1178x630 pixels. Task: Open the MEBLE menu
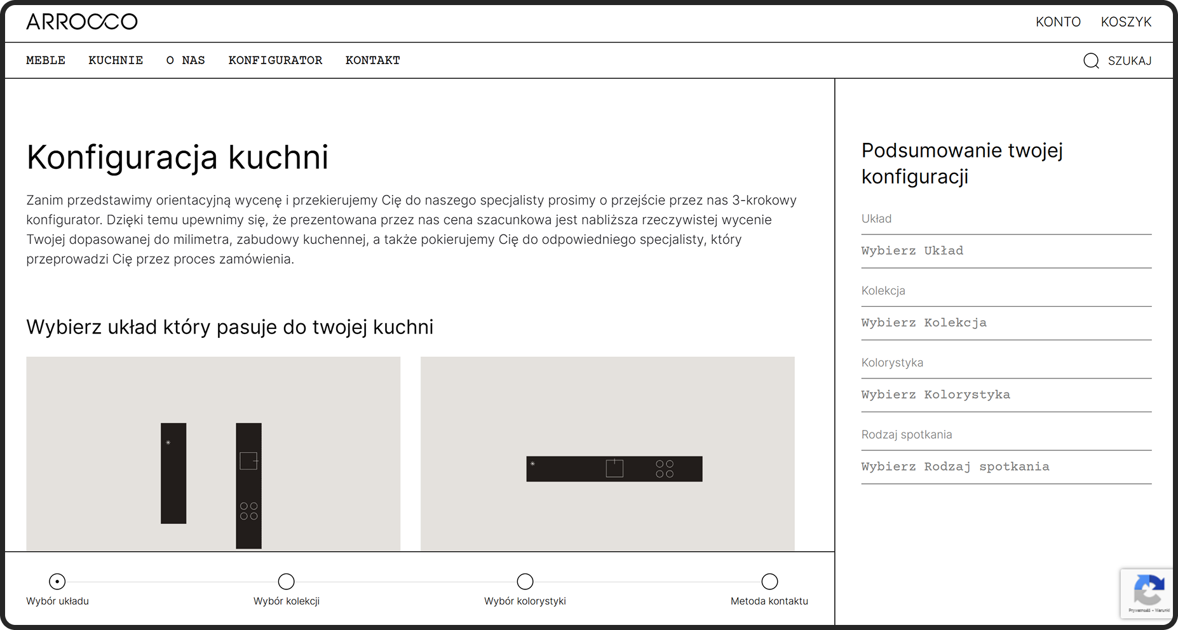click(46, 60)
